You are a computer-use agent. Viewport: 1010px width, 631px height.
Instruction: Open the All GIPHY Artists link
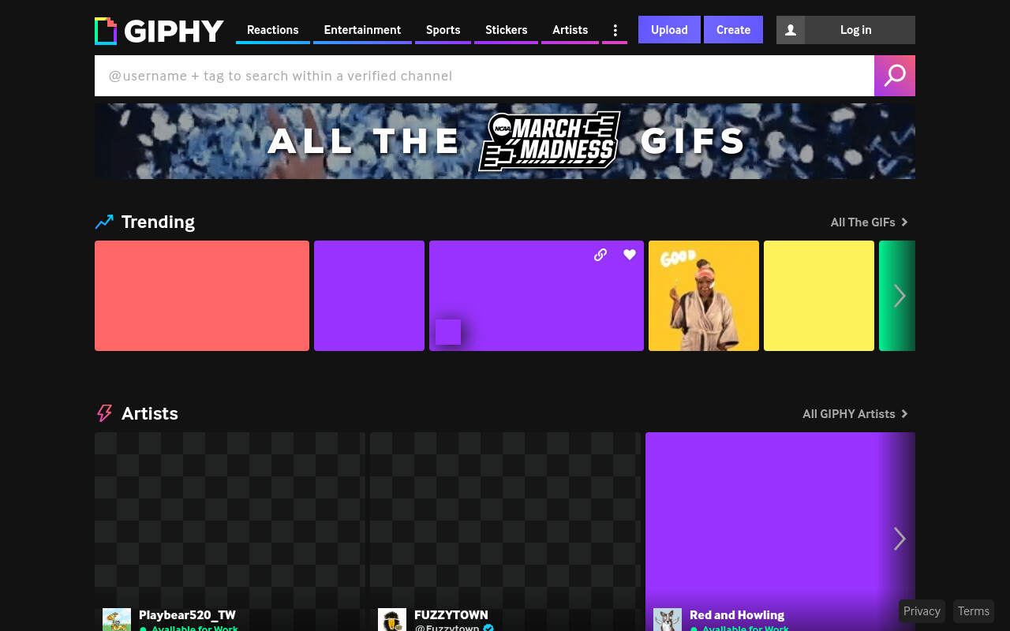pos(855,414)
